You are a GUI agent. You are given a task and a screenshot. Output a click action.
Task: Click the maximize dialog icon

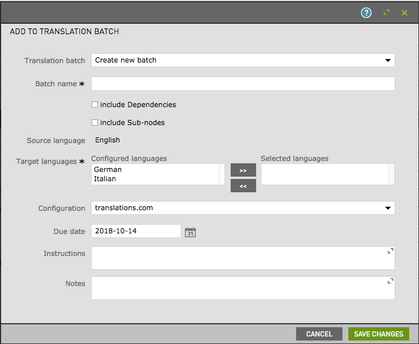(387, 13)
